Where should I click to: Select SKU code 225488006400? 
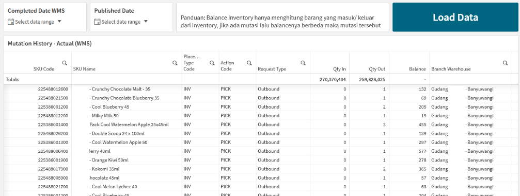point(53,151)
